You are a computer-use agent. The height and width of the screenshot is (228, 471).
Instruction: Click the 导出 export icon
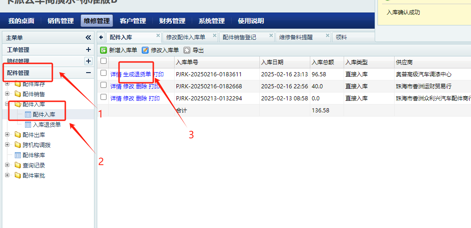point(187,50)
